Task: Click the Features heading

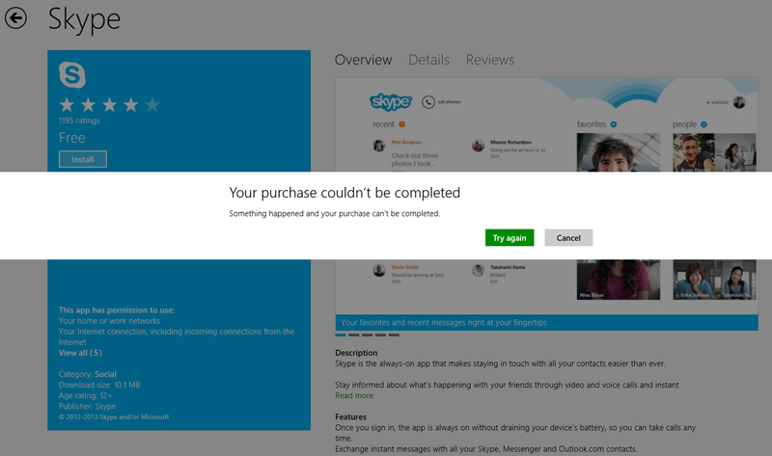Action: click(351, 417)
